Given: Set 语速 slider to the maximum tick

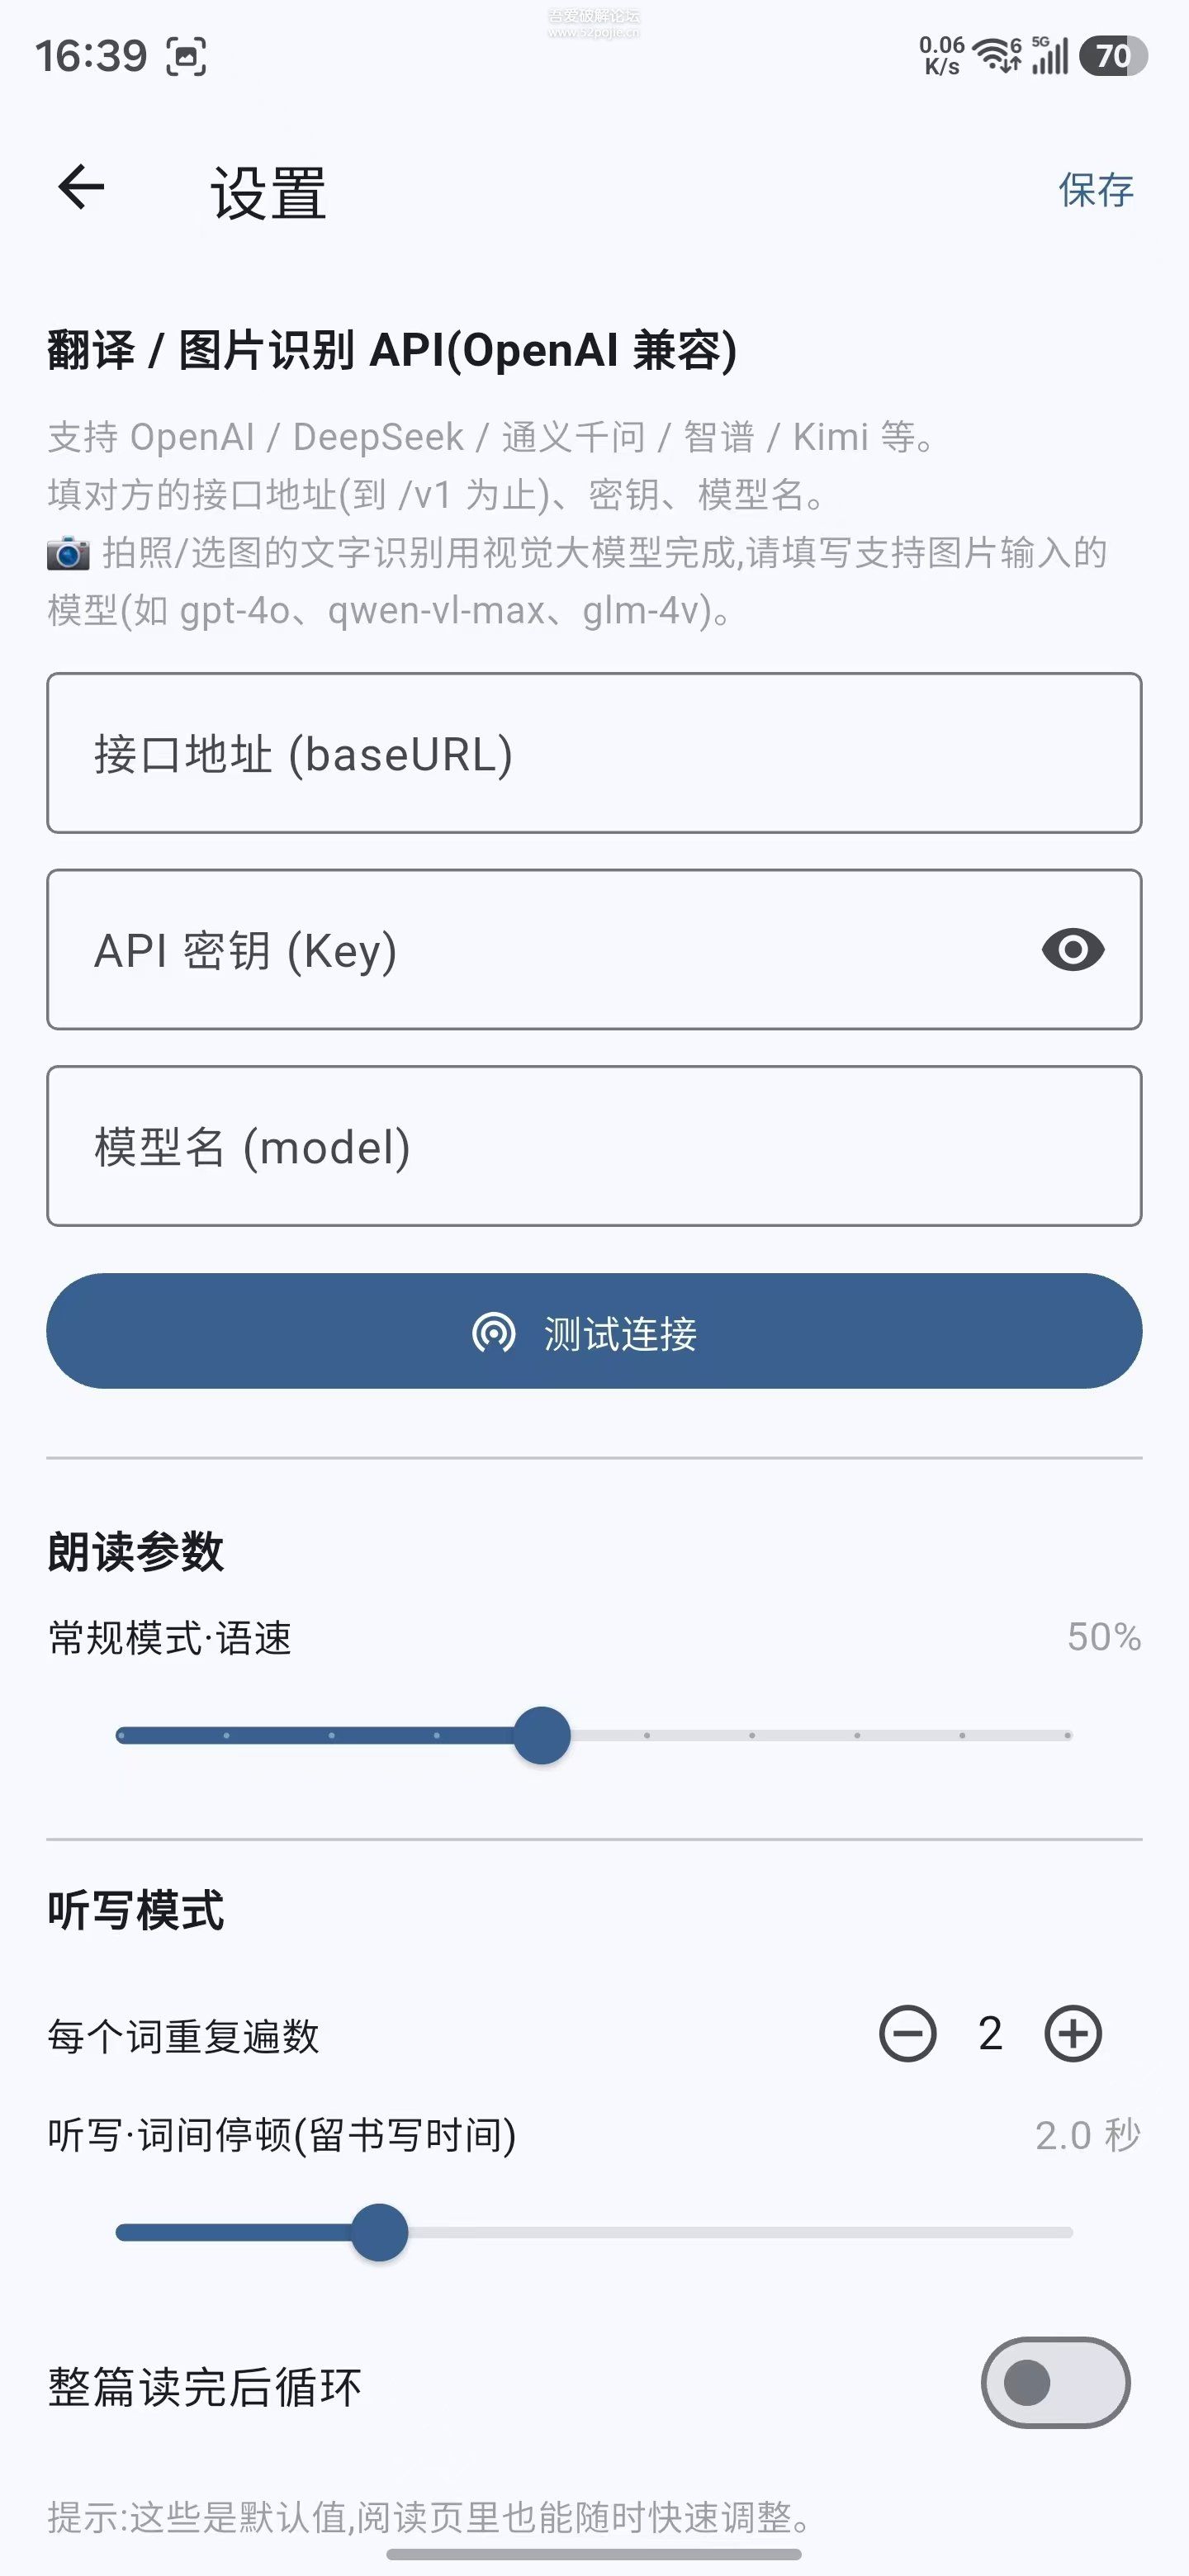Looking at the screenshot, I should (x=1068, y=1735).
